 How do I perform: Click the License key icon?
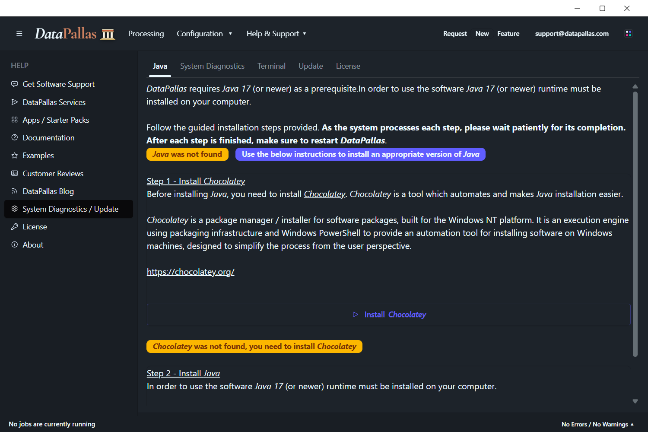pyautogui.click(x=15, y=227)
